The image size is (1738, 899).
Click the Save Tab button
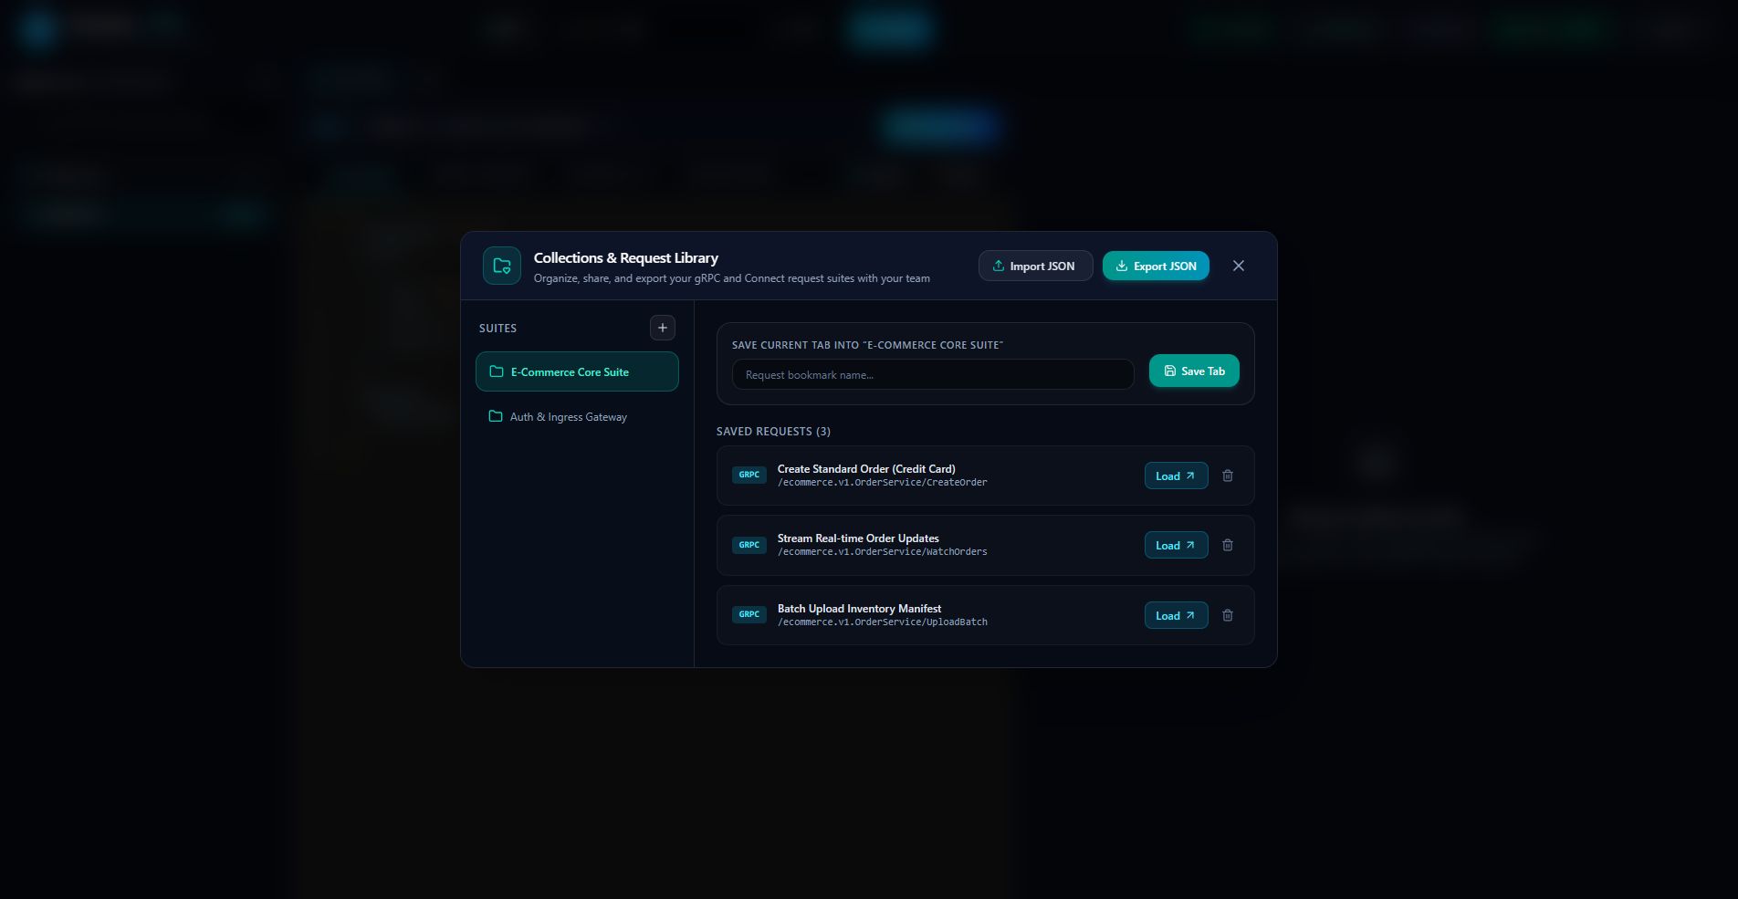click(1194, 371)
